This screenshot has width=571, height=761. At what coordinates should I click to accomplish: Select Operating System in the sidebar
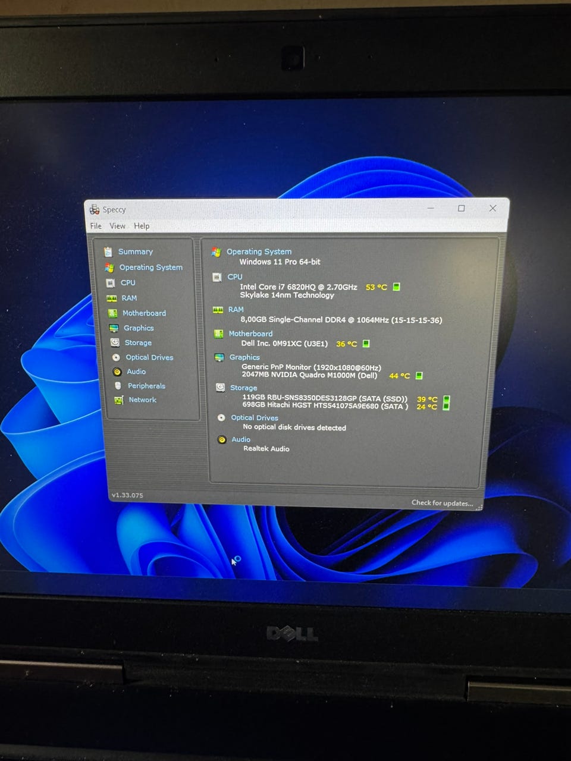click(151, 268)
